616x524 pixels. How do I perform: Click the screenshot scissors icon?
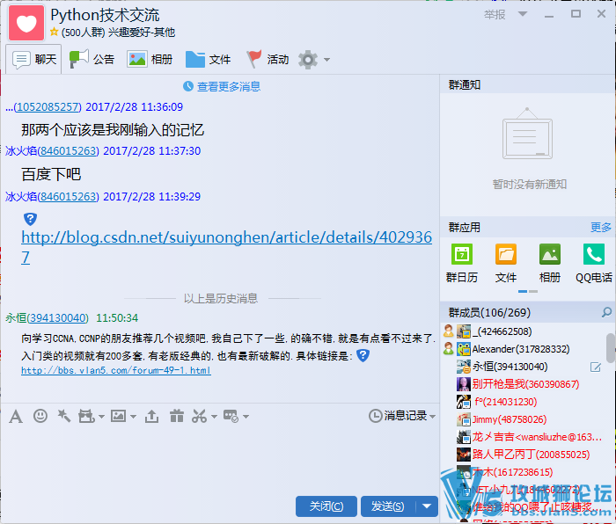[x=200, y=416]
